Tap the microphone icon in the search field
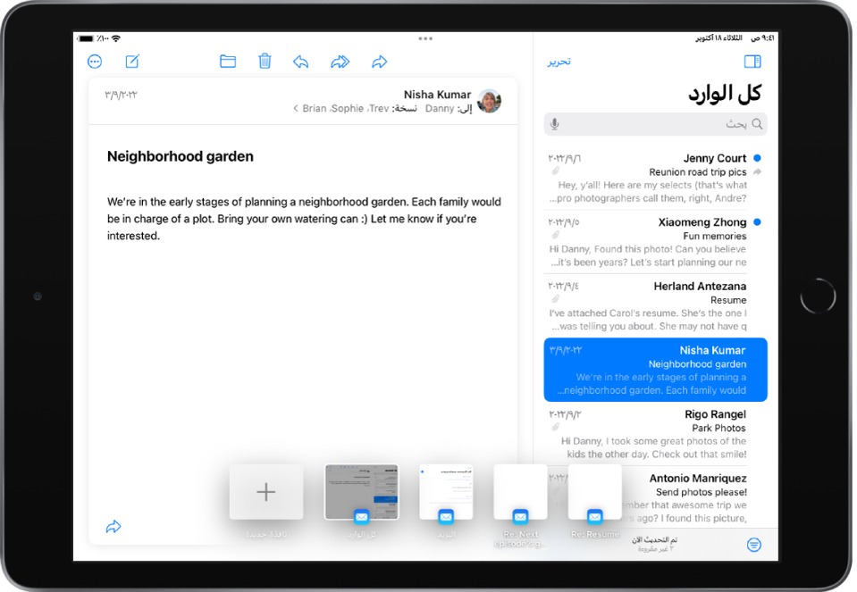This screenshot has width=857, height=592. click(555, 124)
